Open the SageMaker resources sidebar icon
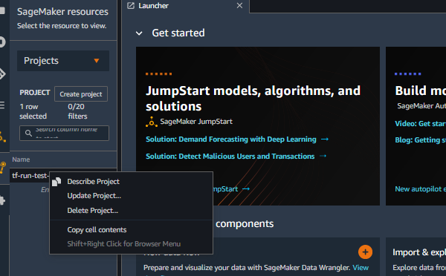Viewport: 446px width, 276px height. point(3,168)
